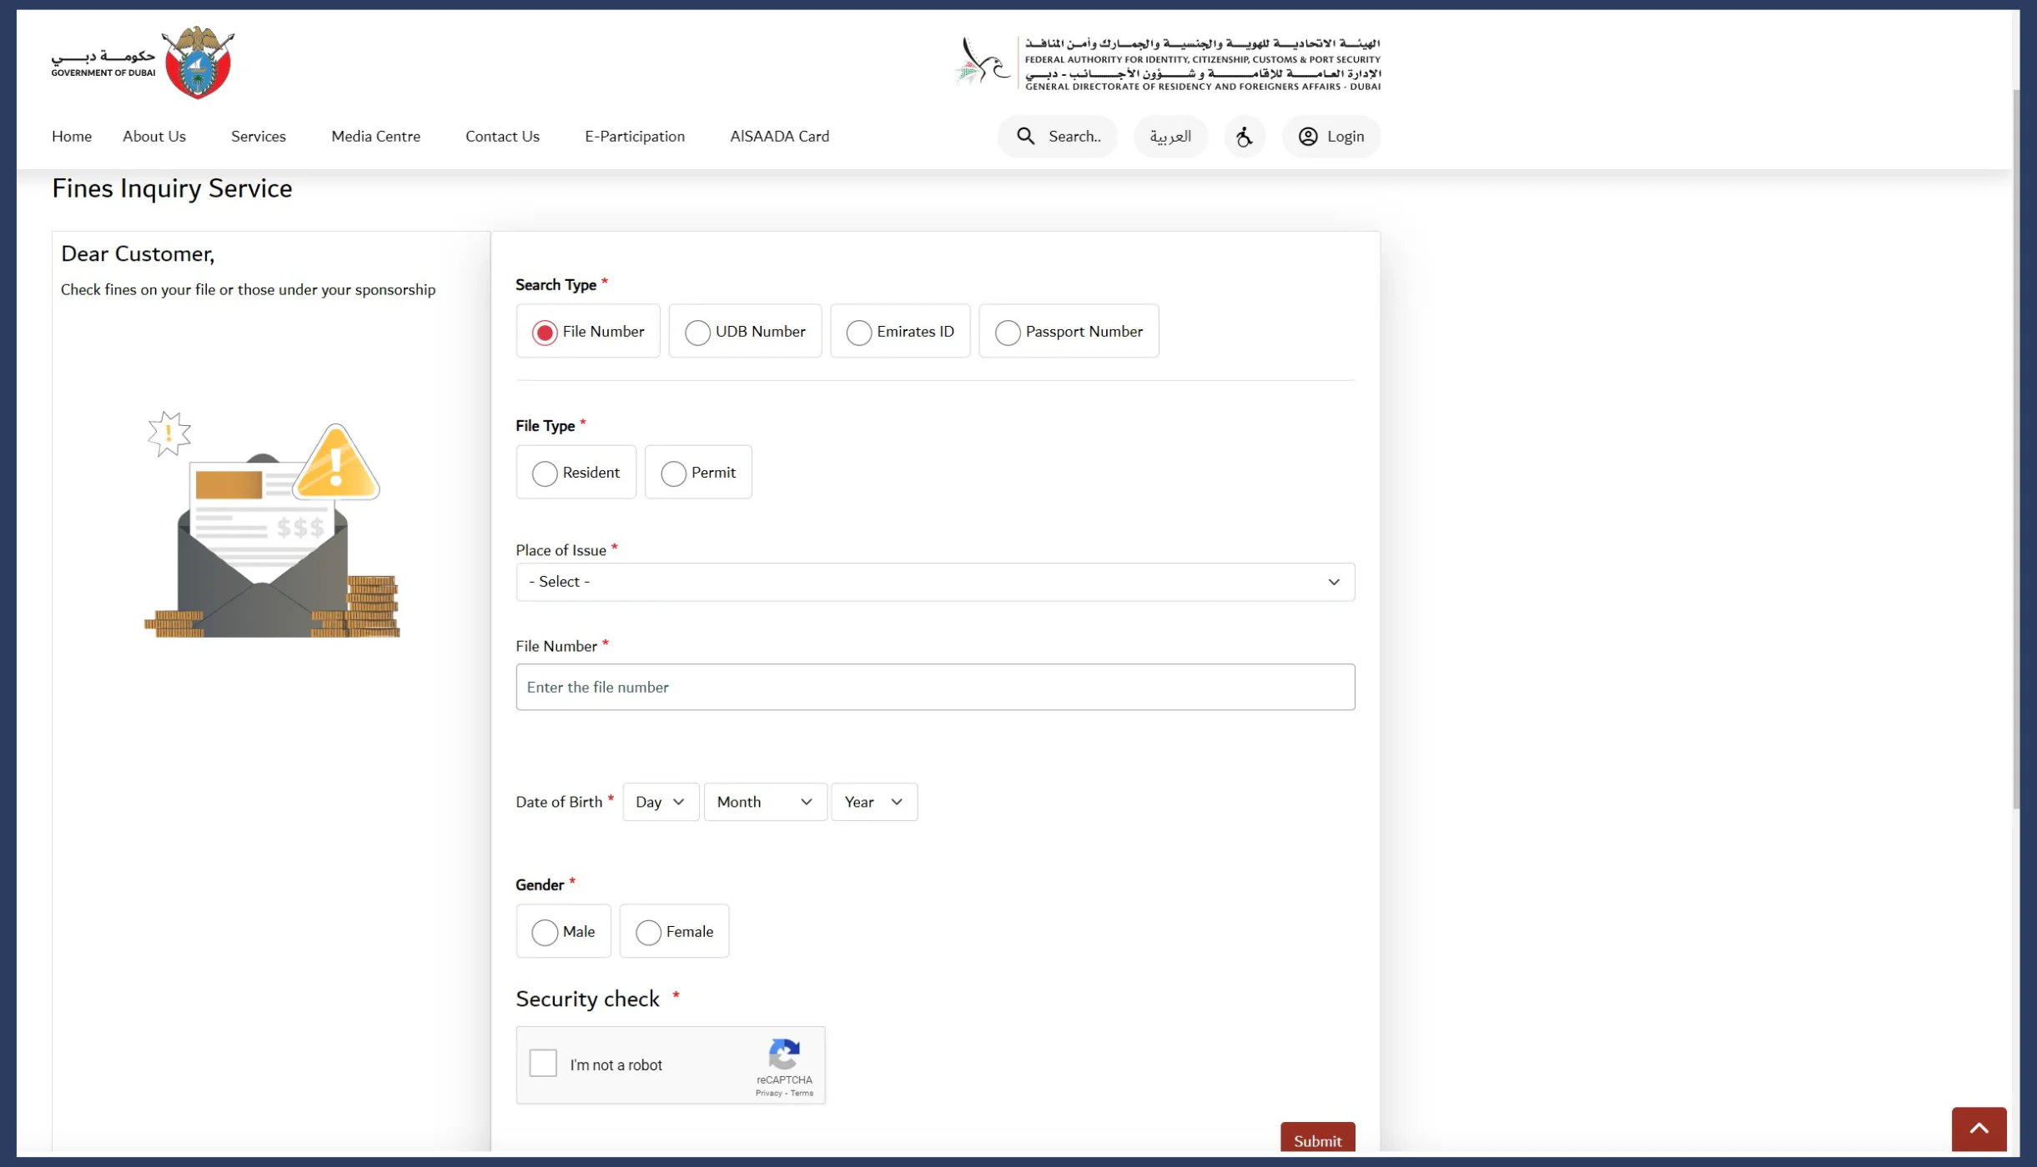Expand the Month date of birth dropdown
This screenshot has height=1167, width=2037.
click(x=764, y=802)
